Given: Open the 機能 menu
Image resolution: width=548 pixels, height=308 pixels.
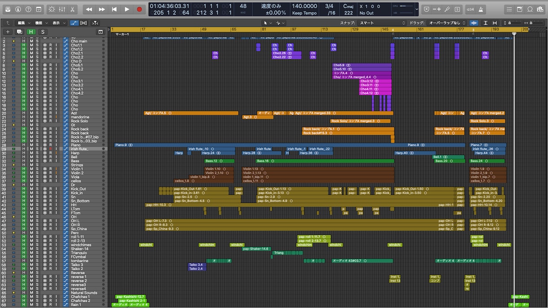Looking at the screenshot, I should (41, 22).
